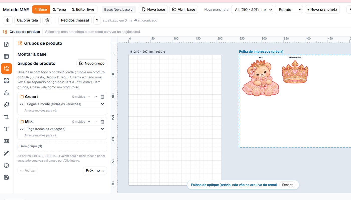Select the text tool in sidebar

coord(7,129)
